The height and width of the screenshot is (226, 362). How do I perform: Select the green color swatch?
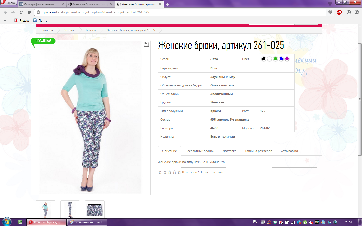(x=275, y=59)
